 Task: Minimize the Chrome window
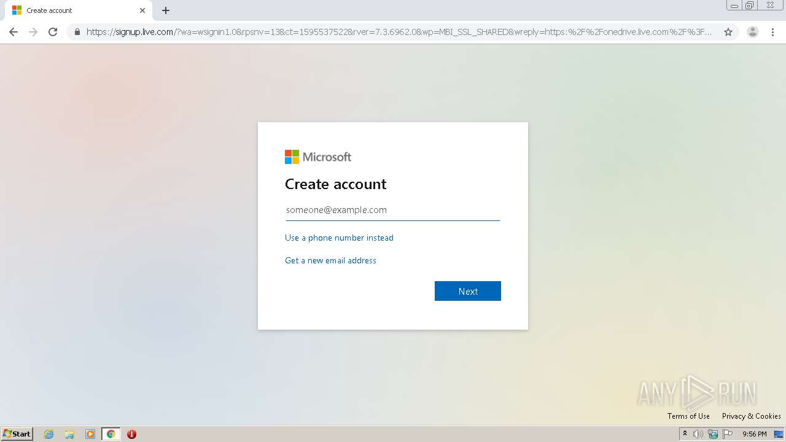point(734,6)
